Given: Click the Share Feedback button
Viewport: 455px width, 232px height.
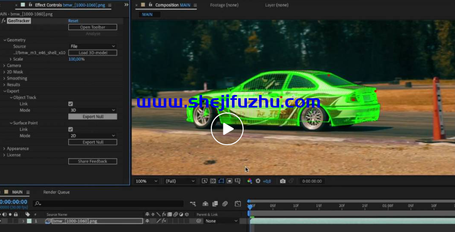Looking at the screenshot, I should coord(92,161).
